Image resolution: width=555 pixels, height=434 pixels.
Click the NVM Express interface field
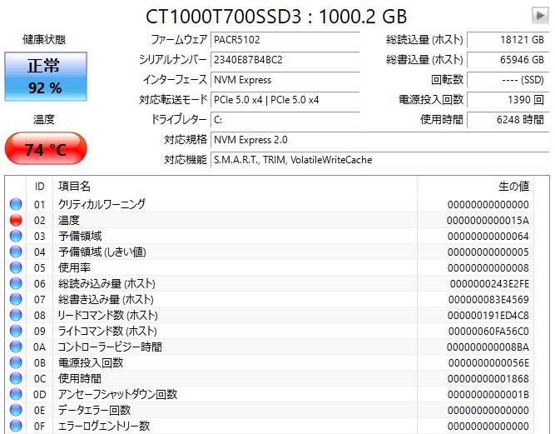283,79
